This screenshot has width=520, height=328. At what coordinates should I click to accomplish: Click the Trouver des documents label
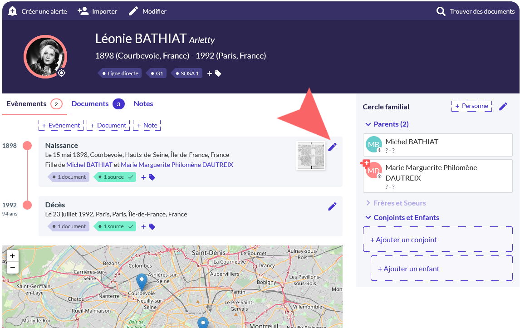[x=482, y=11]
